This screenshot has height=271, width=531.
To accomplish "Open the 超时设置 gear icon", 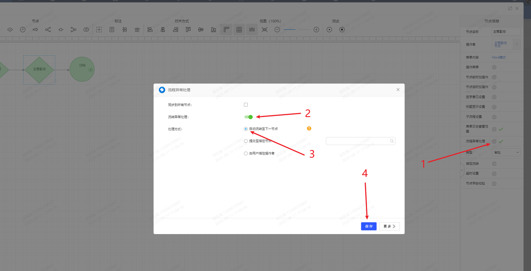I will click(494, 174).
